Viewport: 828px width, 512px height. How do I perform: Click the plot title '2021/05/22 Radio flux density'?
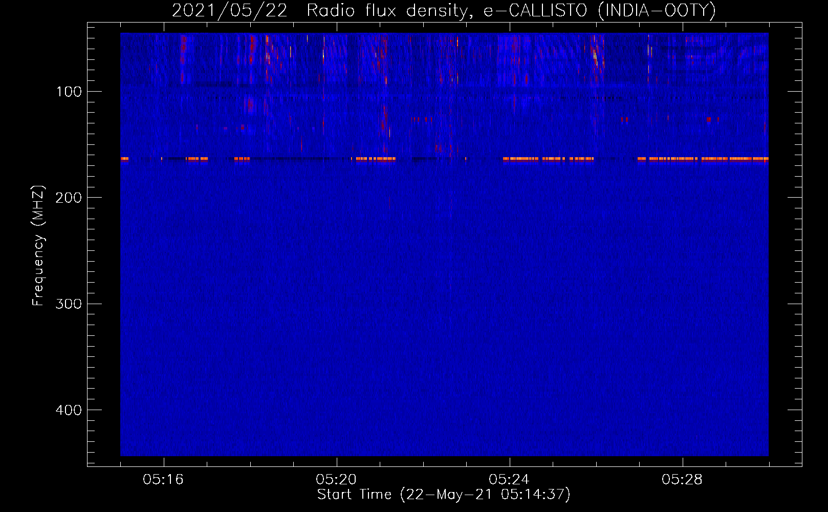click(444, 10)
